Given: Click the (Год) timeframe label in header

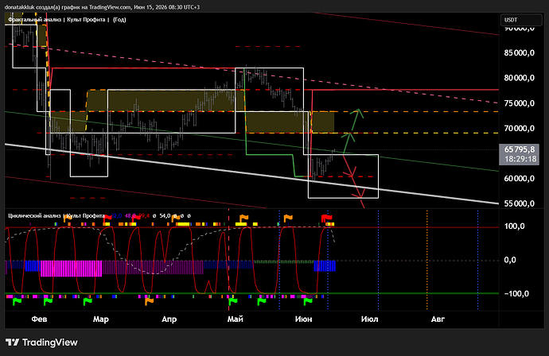Looking at the screenshot, I should point(119,20).
